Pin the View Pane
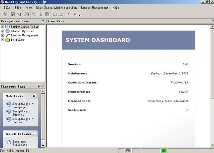 tap(213, 21)
